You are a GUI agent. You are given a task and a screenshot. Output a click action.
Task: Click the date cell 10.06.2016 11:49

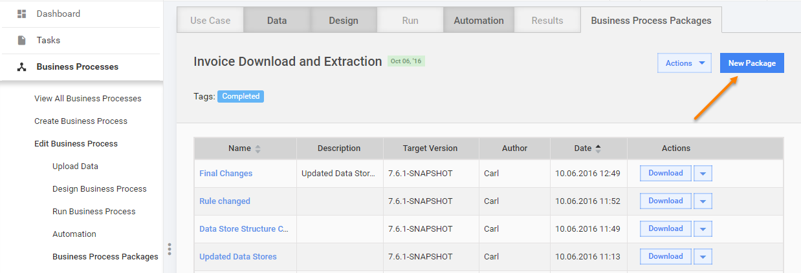coord(587,229)
